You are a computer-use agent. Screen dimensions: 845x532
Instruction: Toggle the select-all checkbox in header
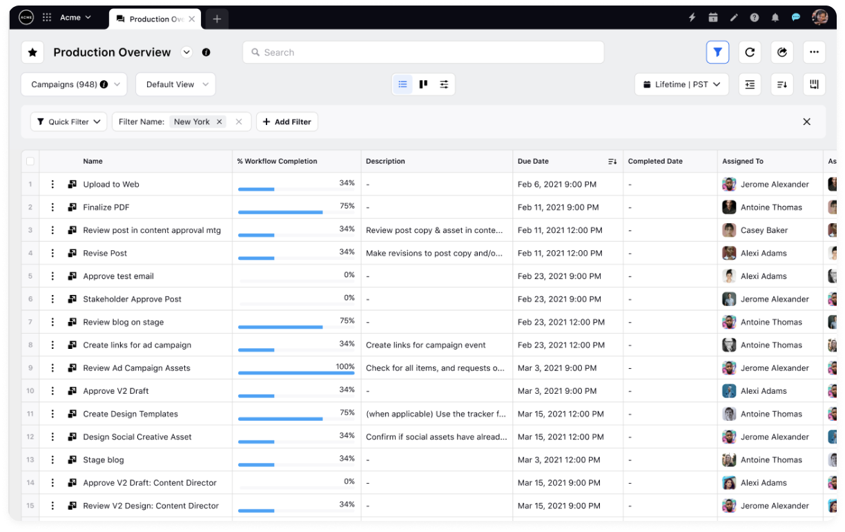[30, 160]
